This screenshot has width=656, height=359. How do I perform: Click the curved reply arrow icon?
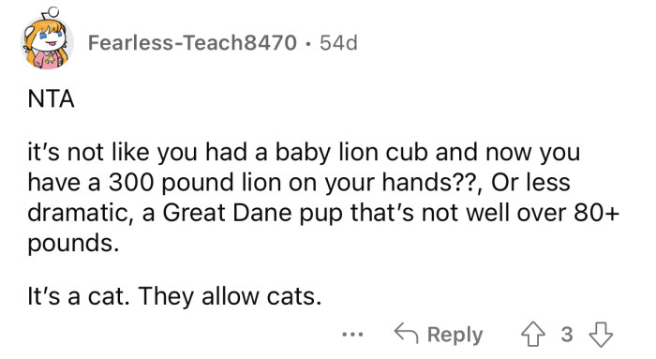coord(406,334)
